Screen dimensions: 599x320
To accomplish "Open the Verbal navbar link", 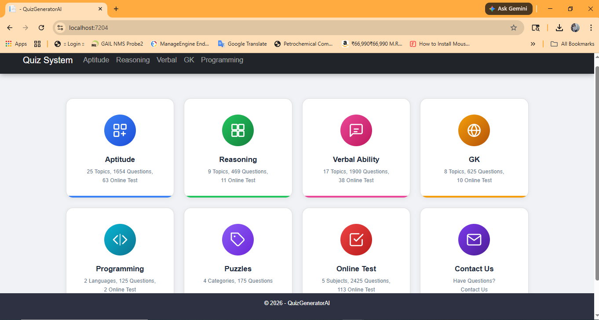I will [167, 60].
